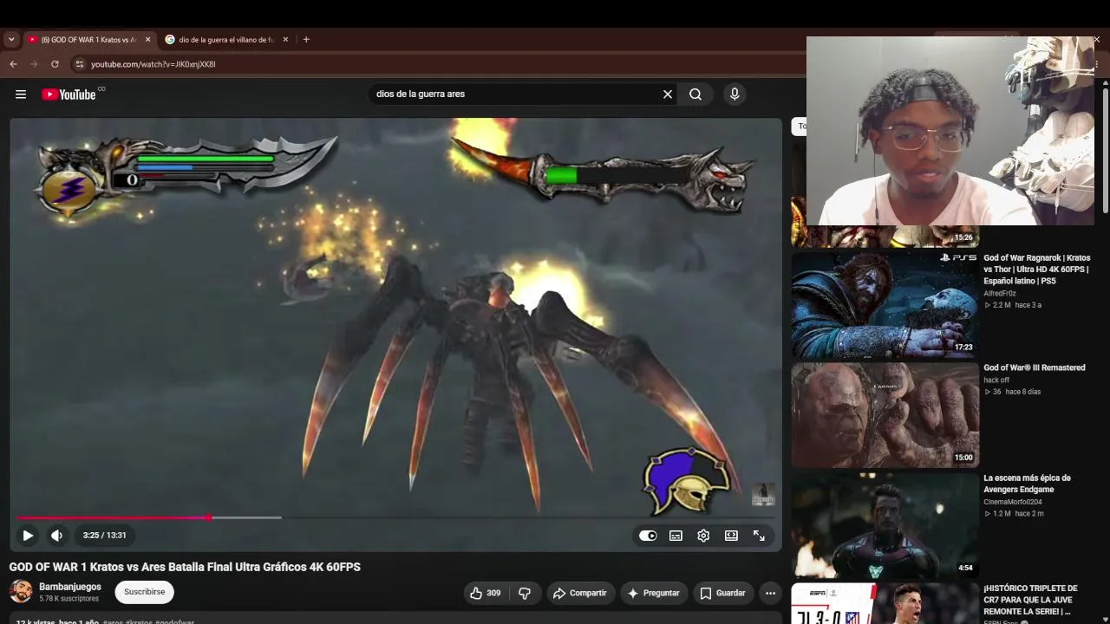Reload the current page
The width and height of the screenshot is (1110, 624).
(55, 64)
